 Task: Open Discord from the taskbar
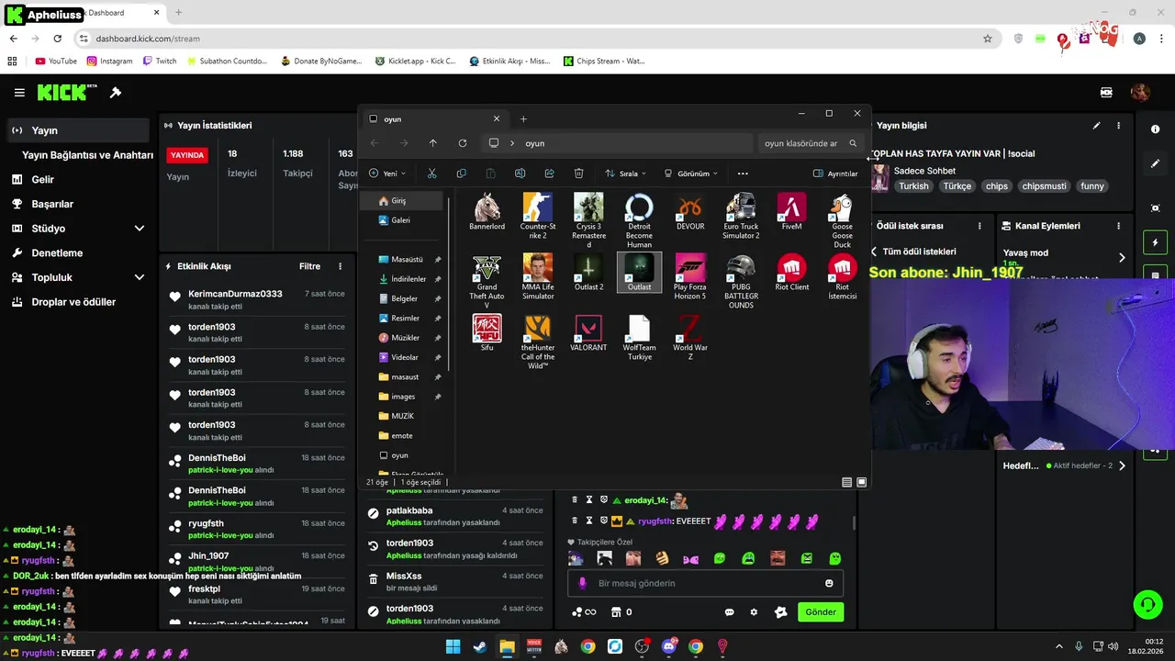coord(668,646)
